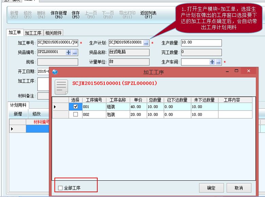
Task: Click cell 包装 in process table
Action: [118, 114]
